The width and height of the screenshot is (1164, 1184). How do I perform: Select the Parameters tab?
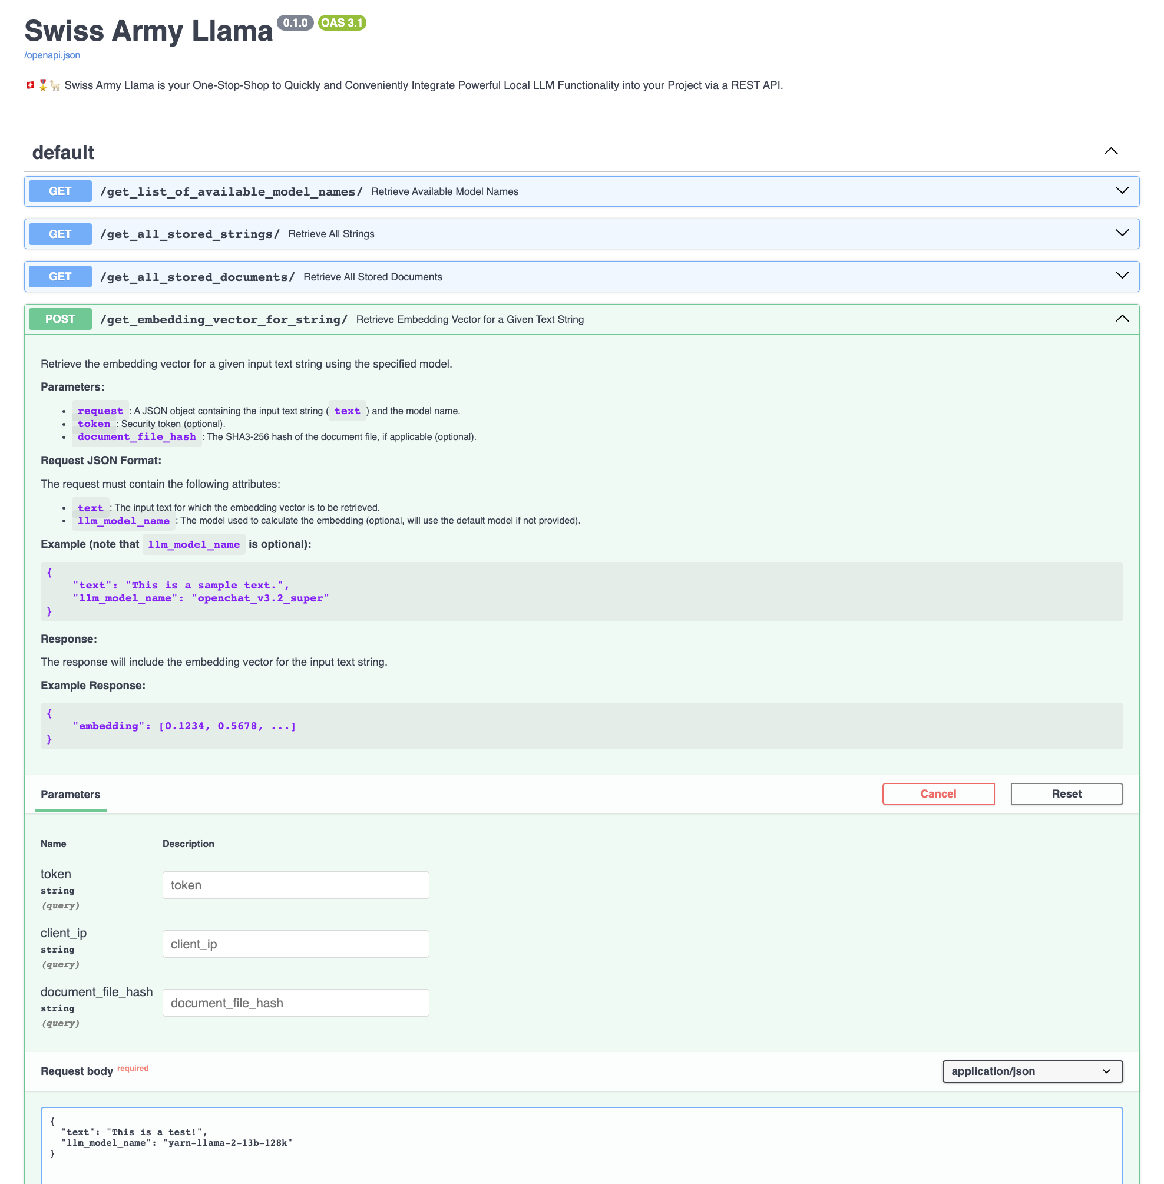pyautogui.click(x=70, y=794)
